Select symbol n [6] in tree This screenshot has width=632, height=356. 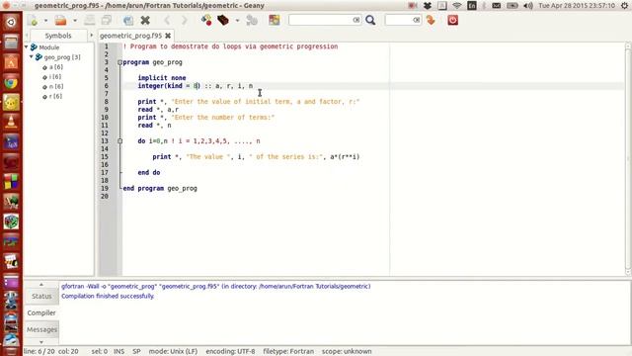pos(56,86)
